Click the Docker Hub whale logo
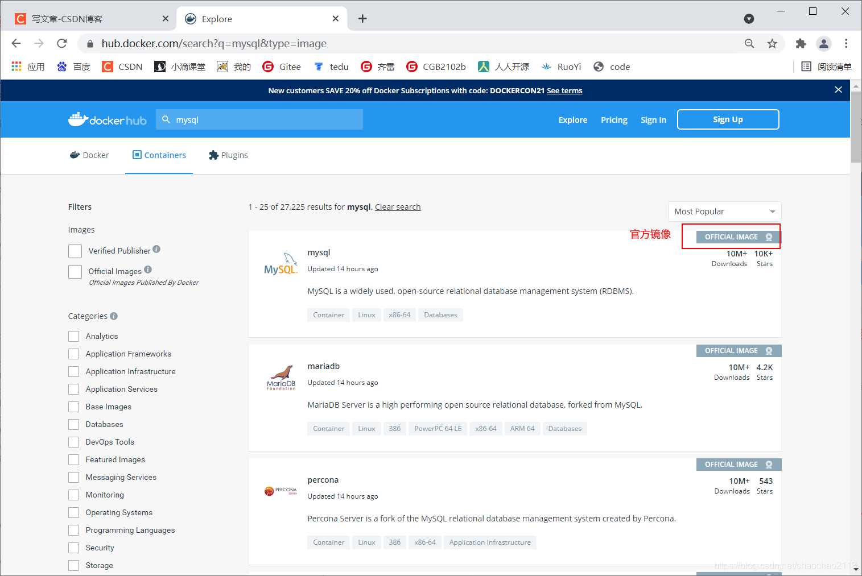 click(x=108, y=119)
